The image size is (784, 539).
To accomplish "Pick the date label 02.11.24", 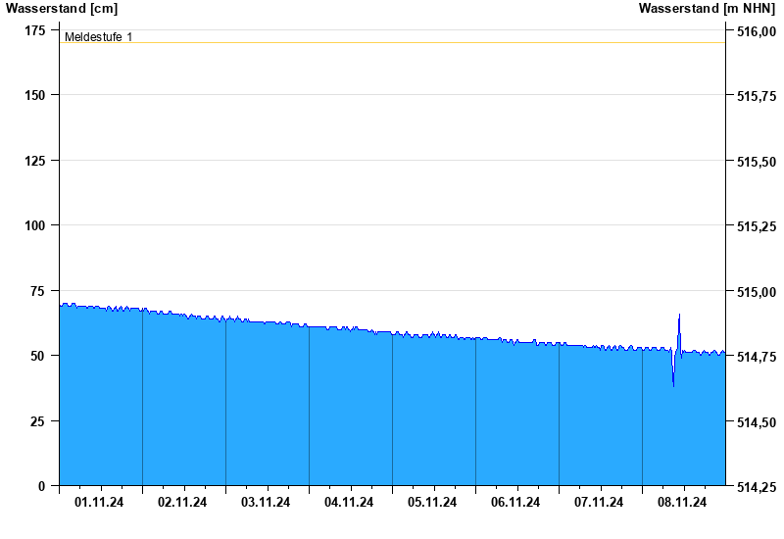I will click(182, 502).
